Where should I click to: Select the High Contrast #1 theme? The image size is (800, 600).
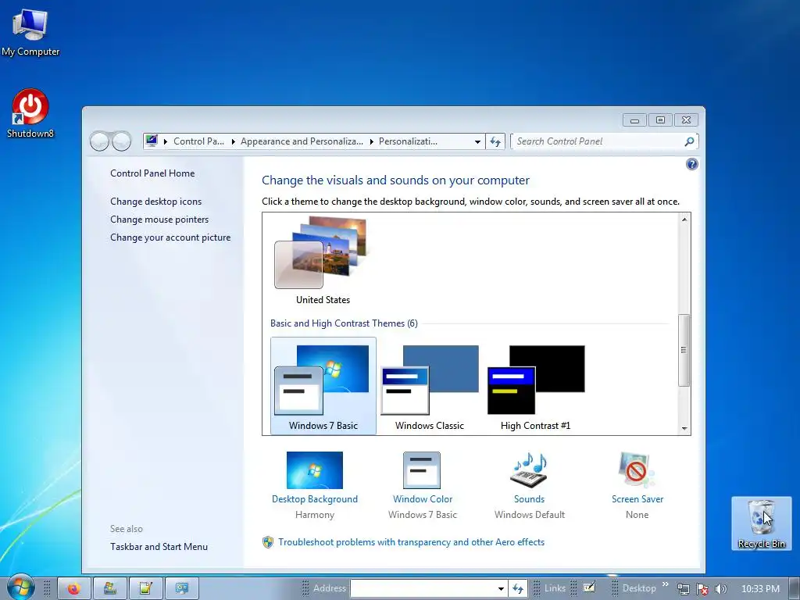pos(536,386)
